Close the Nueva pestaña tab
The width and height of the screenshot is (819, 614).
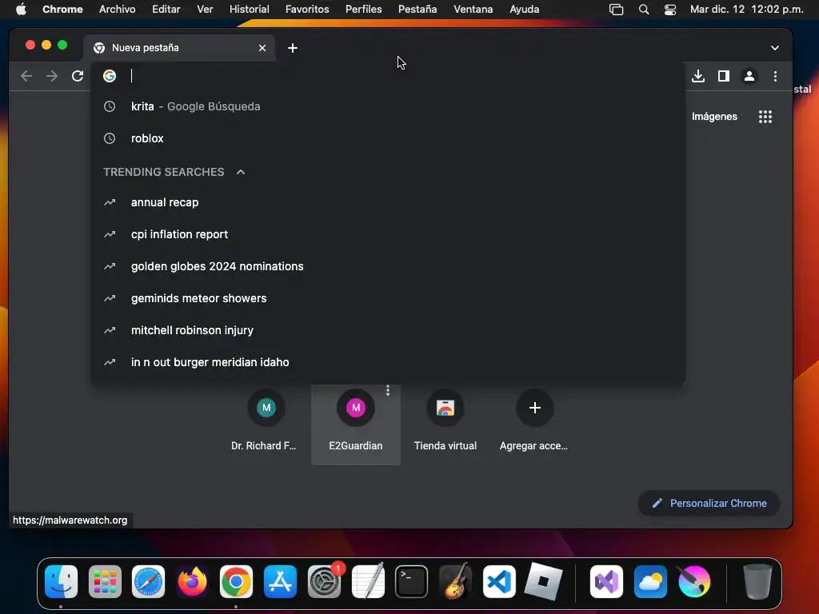(x=262, y=48)
